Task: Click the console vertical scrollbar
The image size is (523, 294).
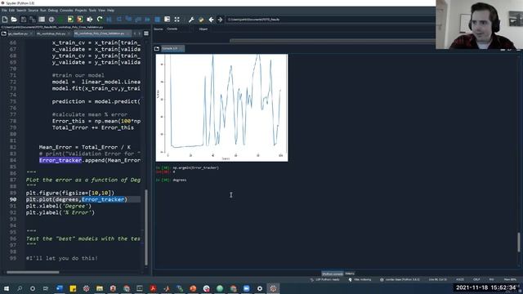Action: [519, 243]
